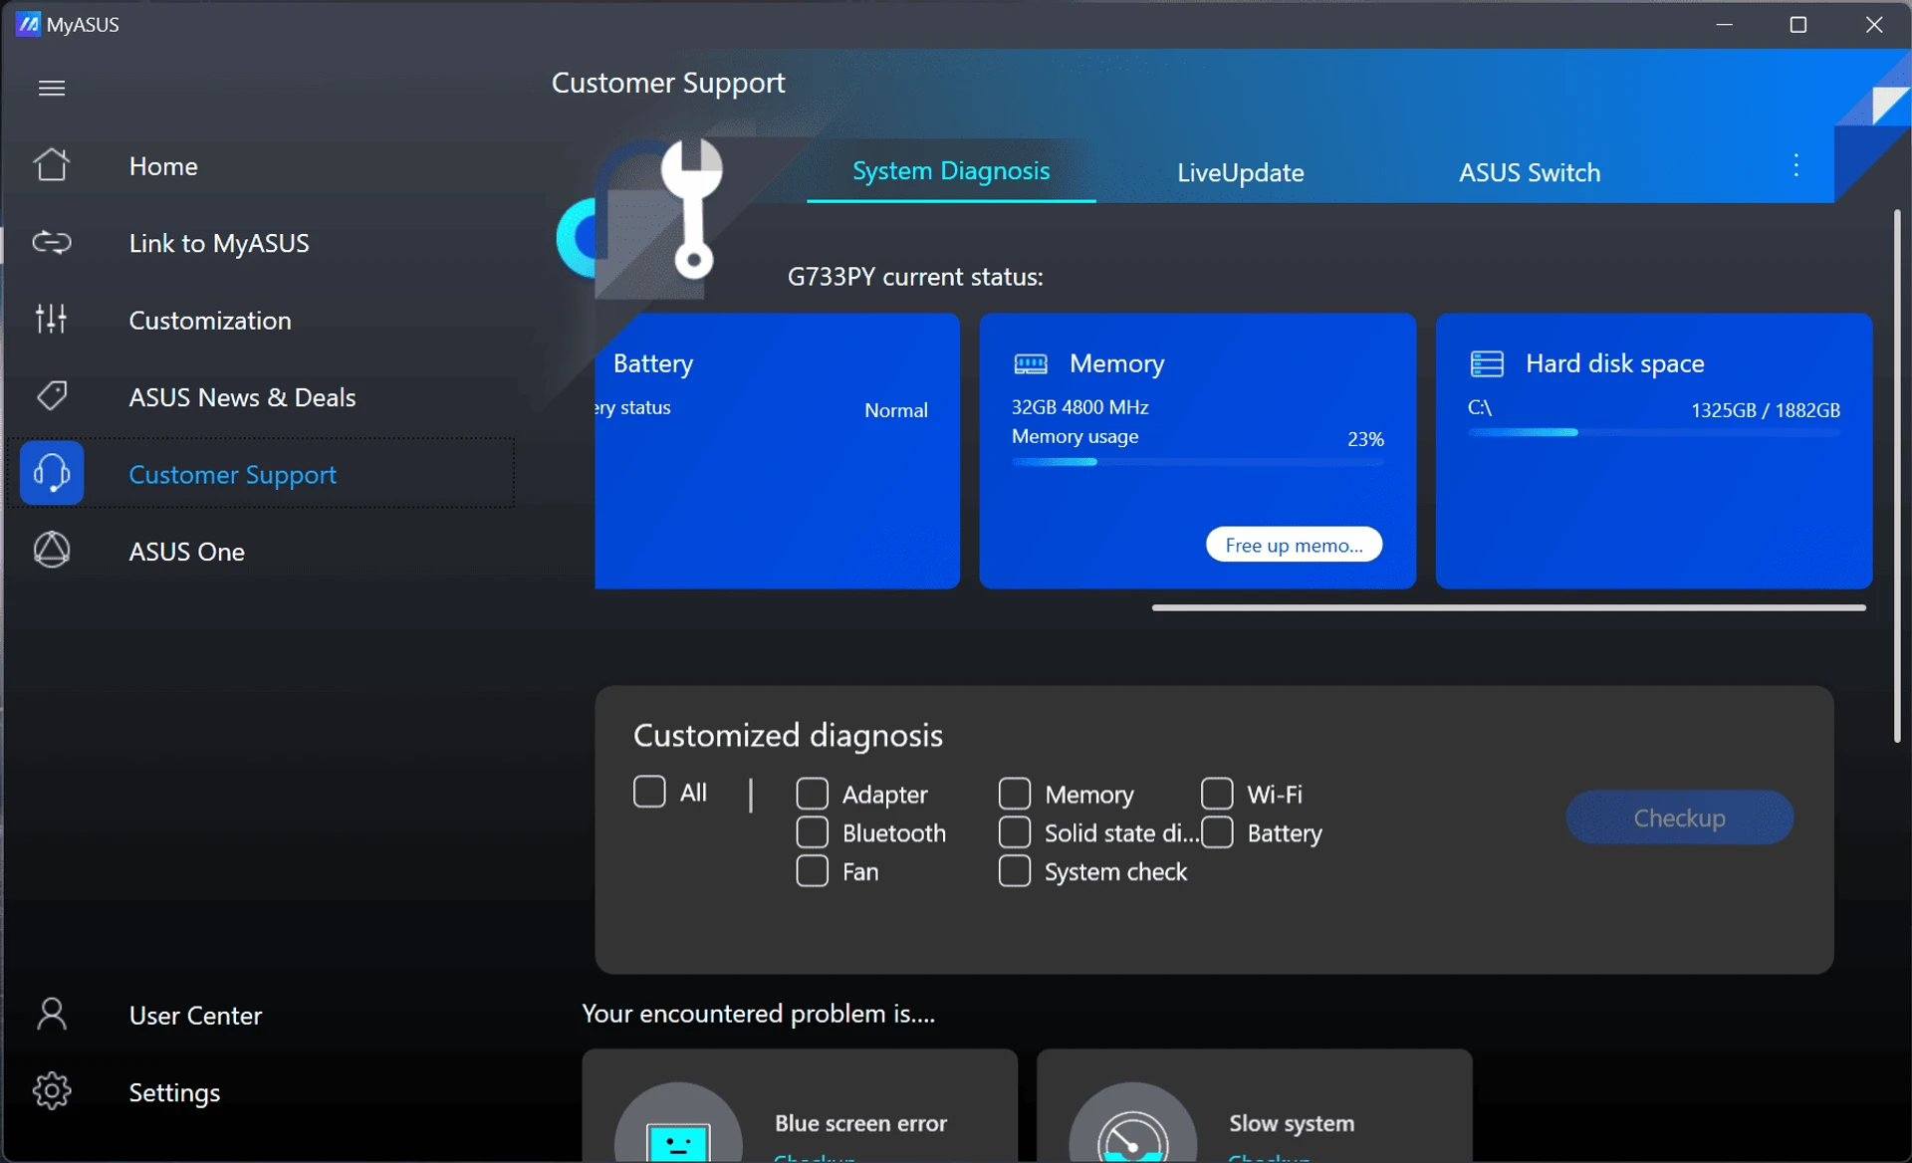The height and width of the screenshot is (1163, 1912).
Task: Click the C:\ disk usage bar
Action: 1653,432
